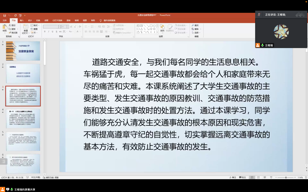This screenshot has width=308, height=192.
Task: Select slide 4 thumbnail in the slide panel
Action: pyautogui.click(x=23, y=118)
